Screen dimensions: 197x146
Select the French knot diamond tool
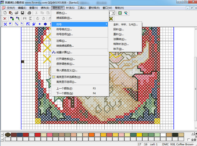(x=40, y=24)
